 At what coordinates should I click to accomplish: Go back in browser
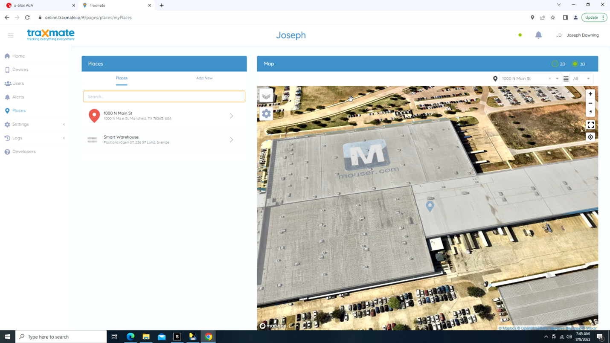coord(7,17)
